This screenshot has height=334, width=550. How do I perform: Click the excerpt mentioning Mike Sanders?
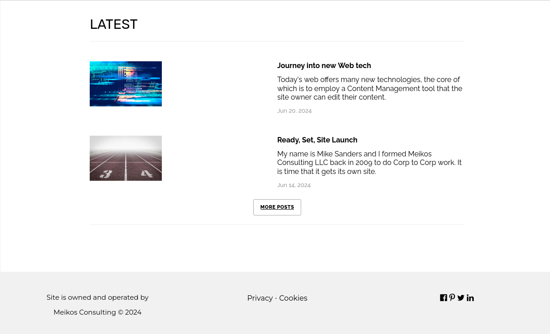click(x=370, y=163)
